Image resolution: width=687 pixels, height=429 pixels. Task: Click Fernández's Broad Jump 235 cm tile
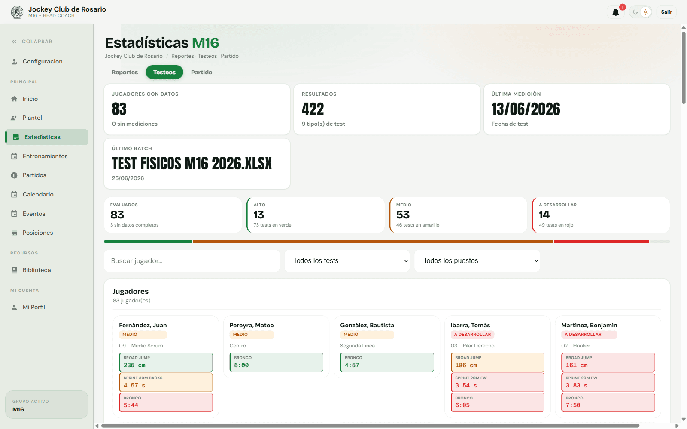(166, 362)
